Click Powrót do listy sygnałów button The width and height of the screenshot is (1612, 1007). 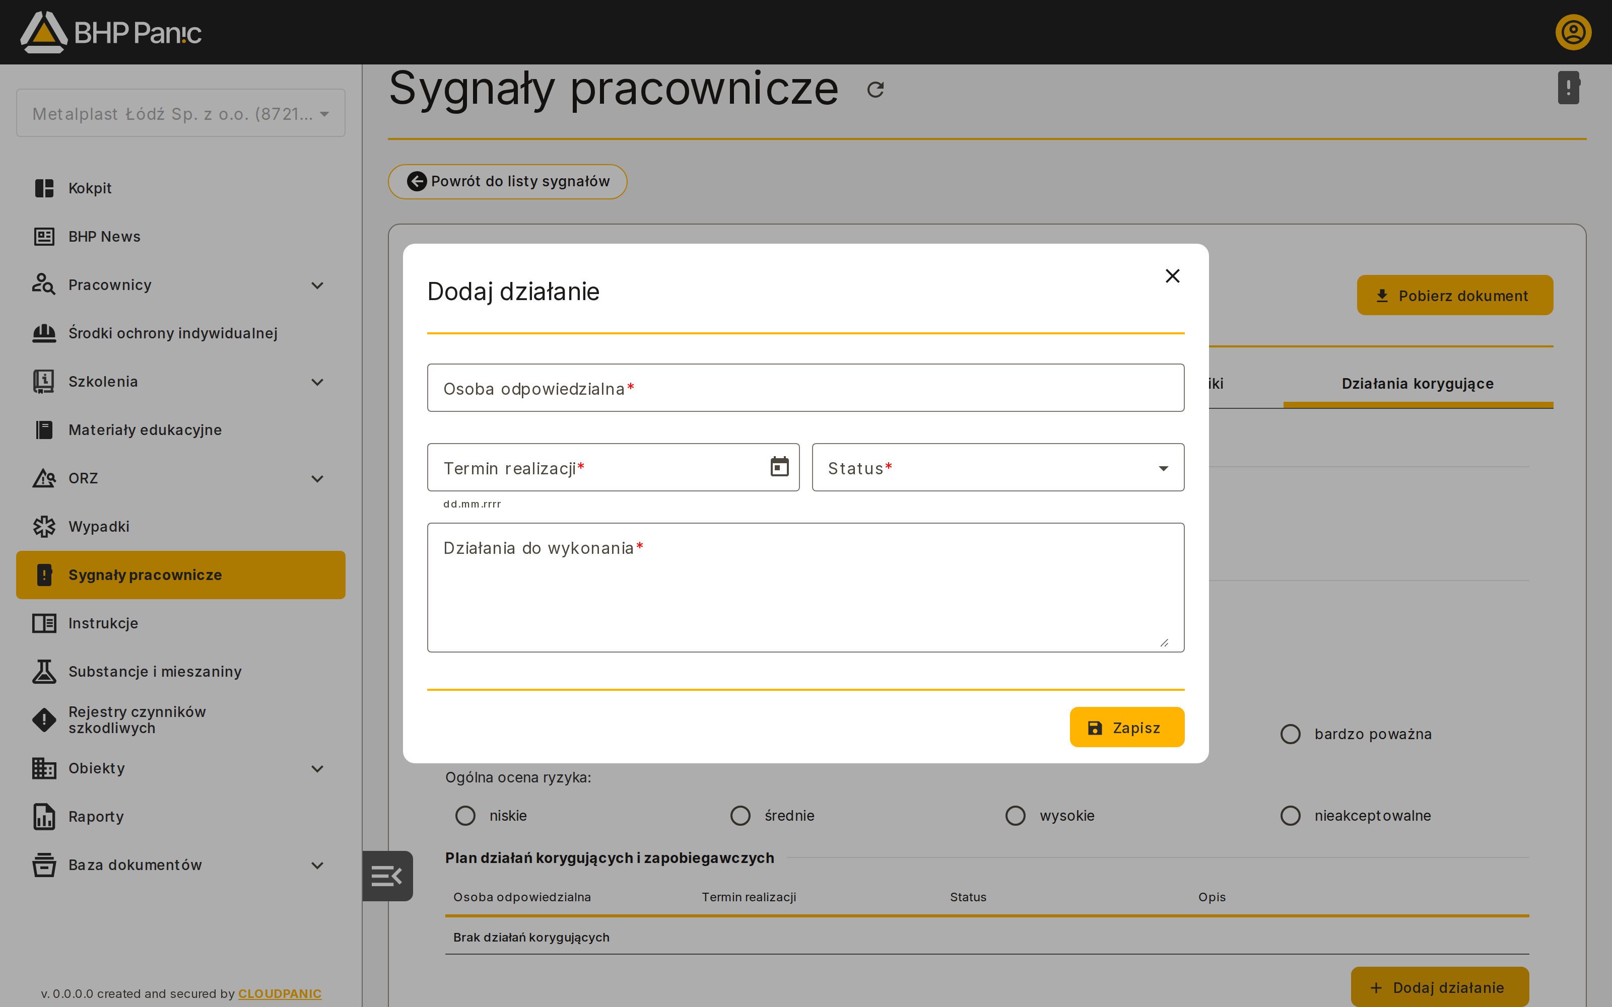[x=507, y=181]
